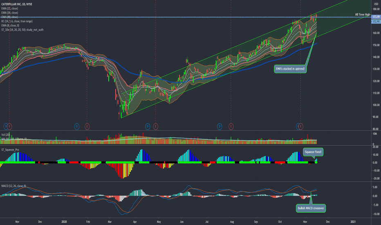The height and width of the screenshot is (225, 381).
Task: Click the -20.00 squeeze axis label
Action: tap(376, 178)
